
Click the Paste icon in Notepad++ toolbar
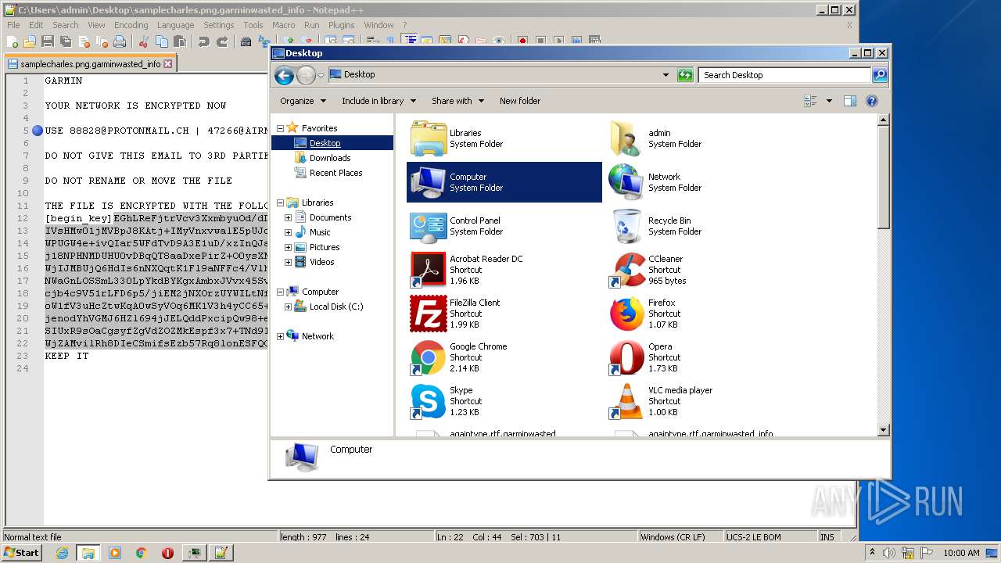[x=179, y=41]
